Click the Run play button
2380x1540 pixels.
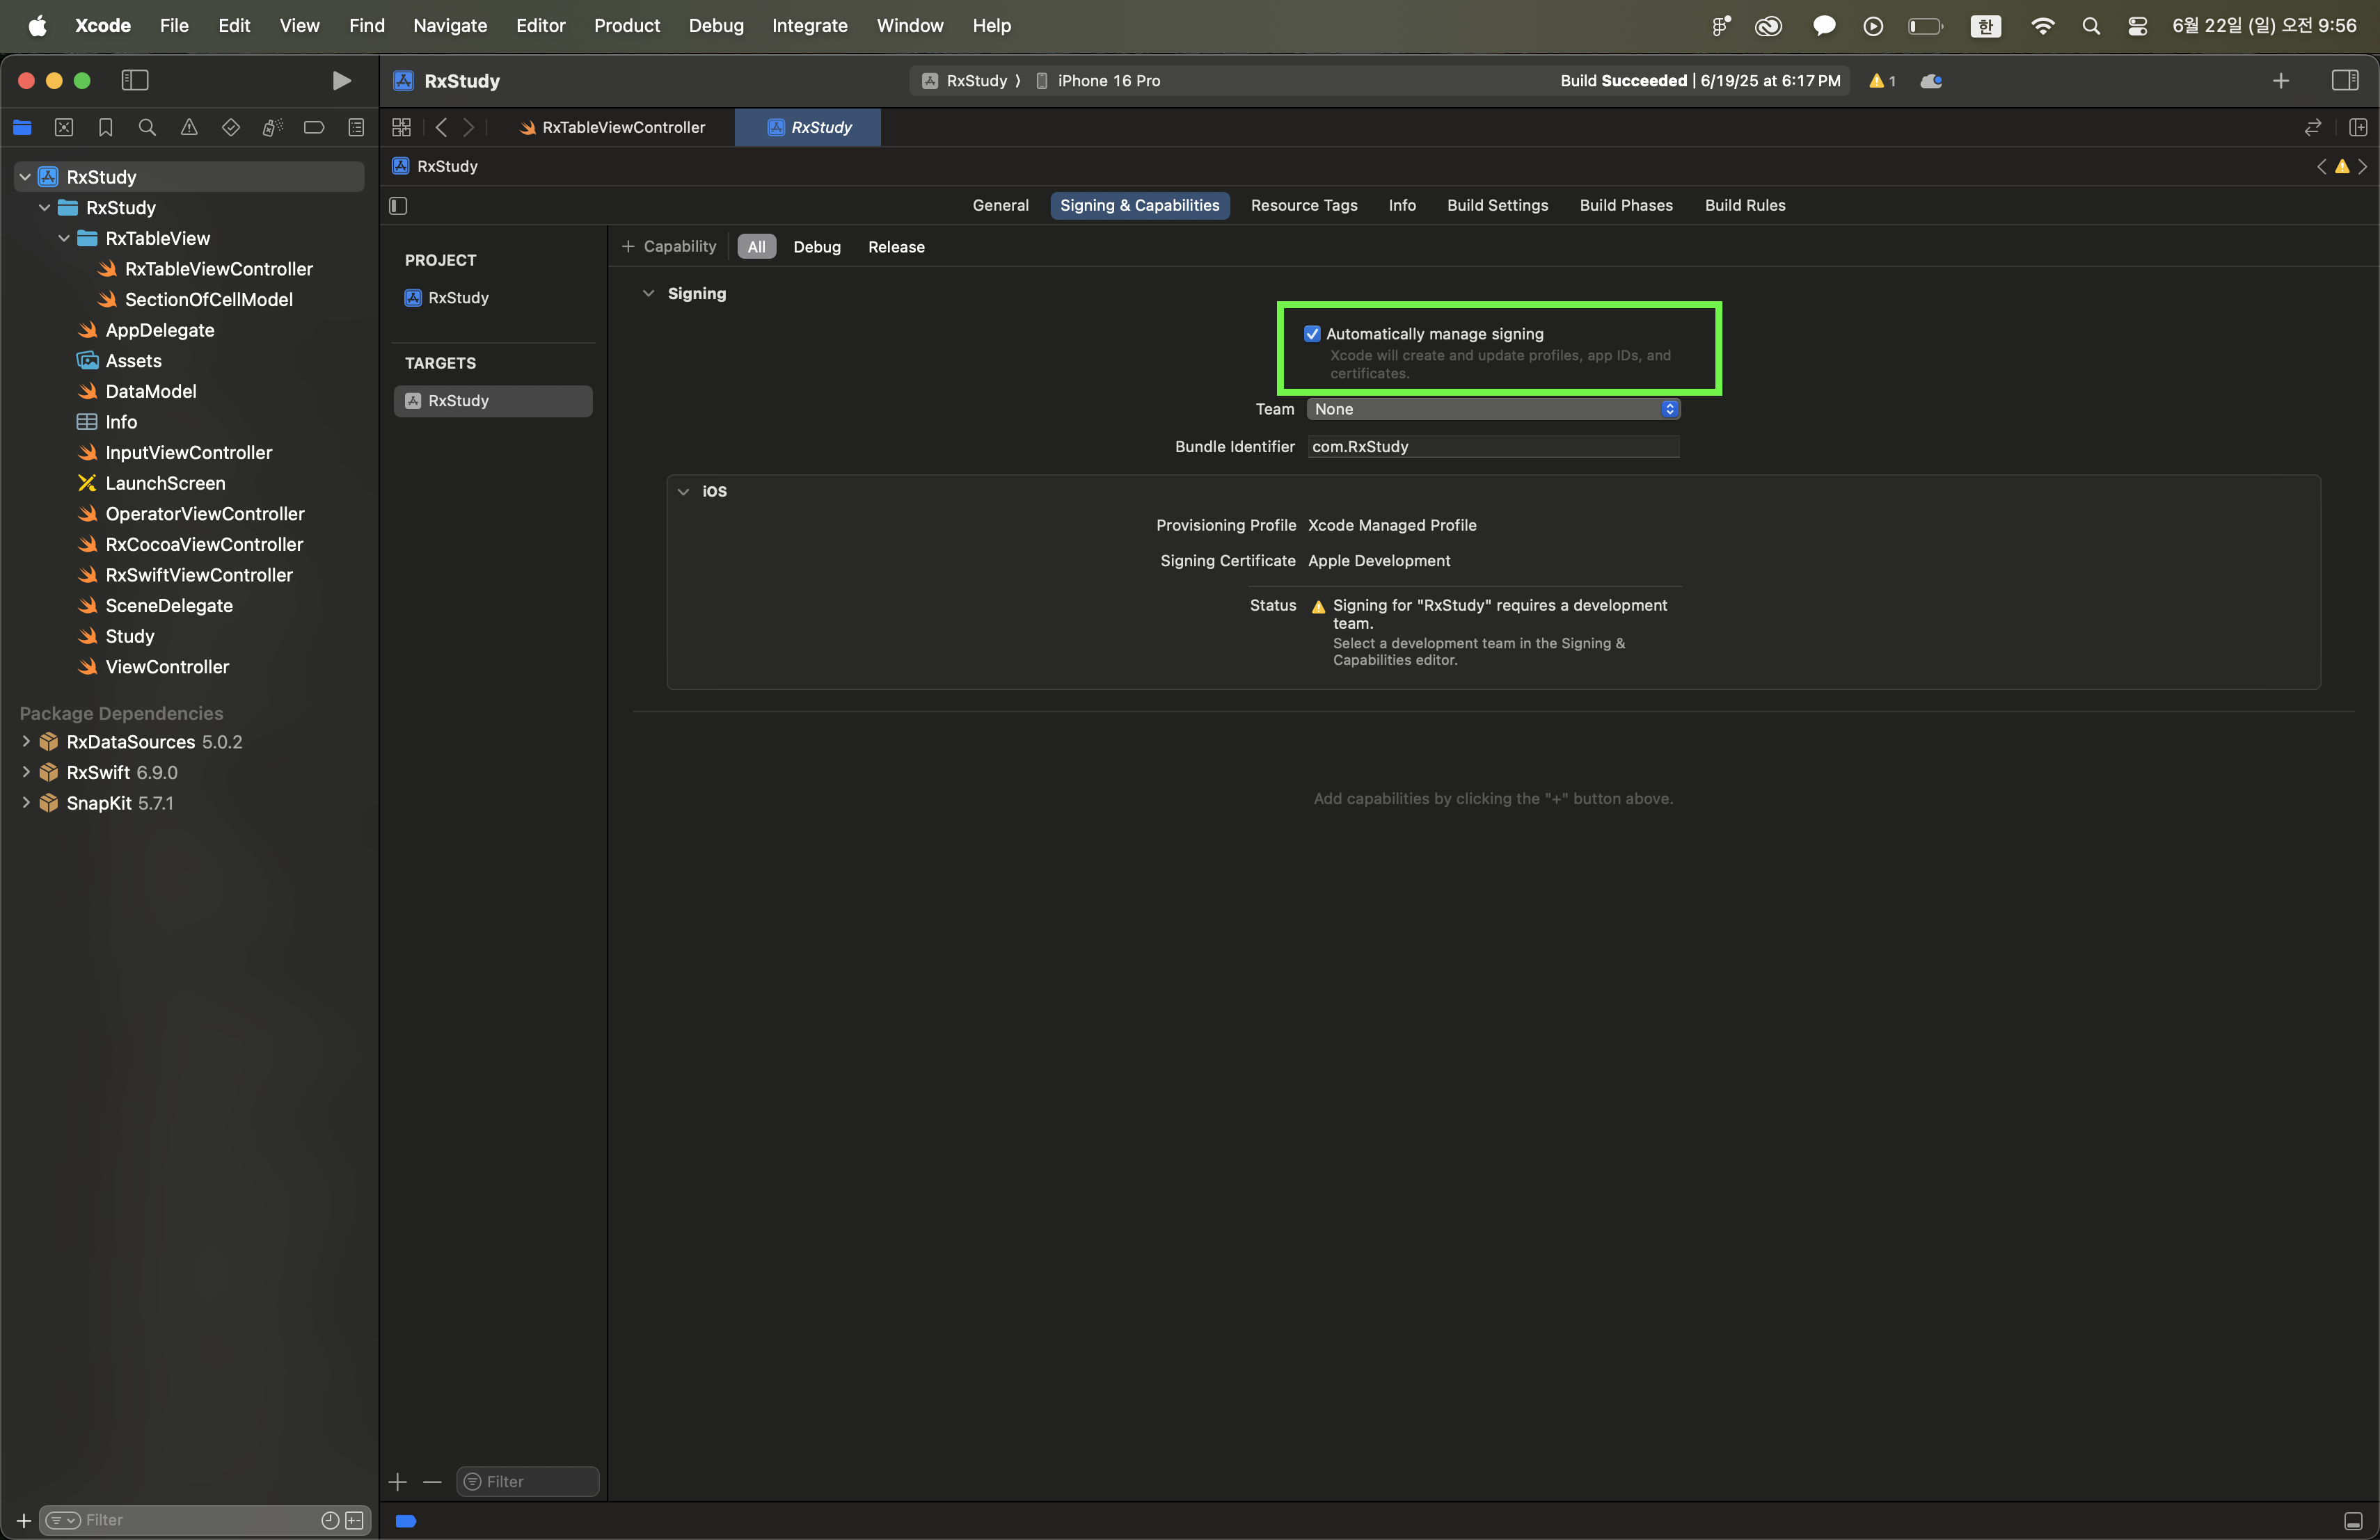pos(341,81)
